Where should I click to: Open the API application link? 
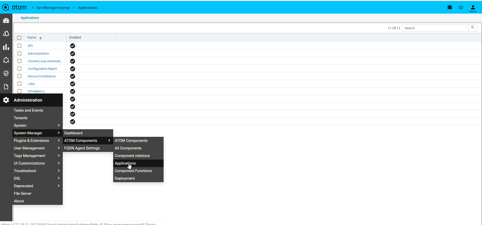[x=30, y=46]
